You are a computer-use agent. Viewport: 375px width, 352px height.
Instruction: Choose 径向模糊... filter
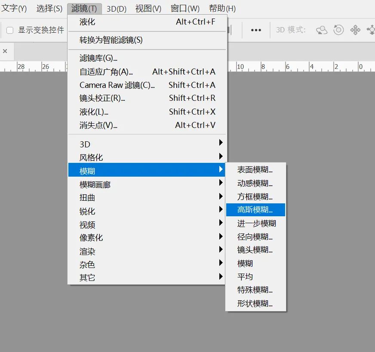click(x=255, y=237)
